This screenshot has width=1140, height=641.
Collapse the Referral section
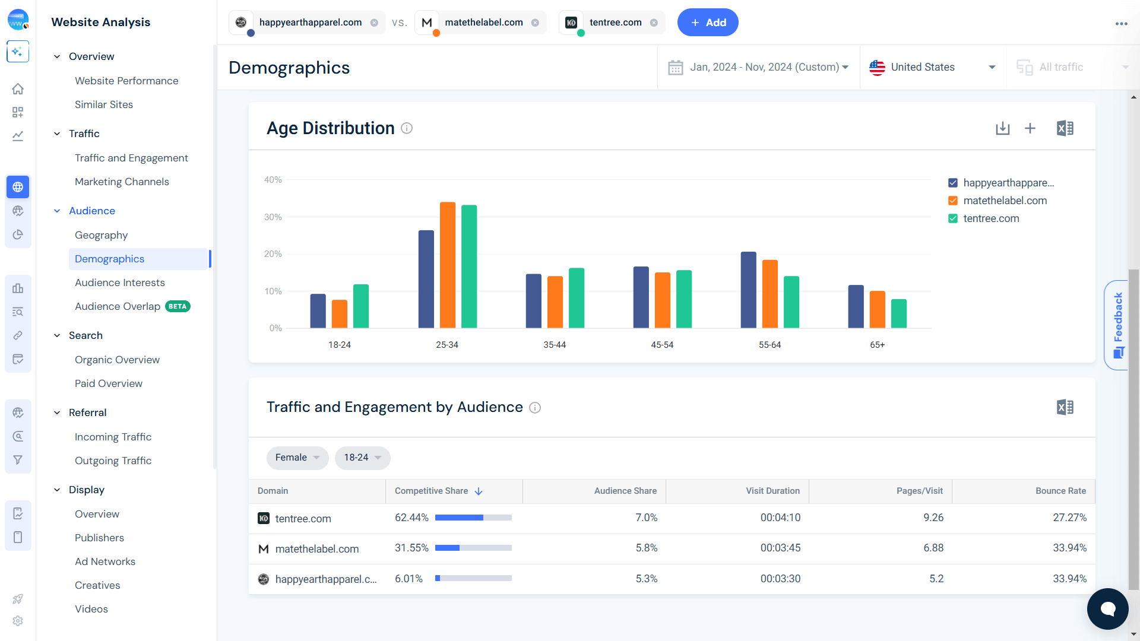pos(57,412)
